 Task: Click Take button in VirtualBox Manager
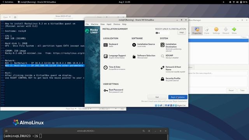(242, 90)
